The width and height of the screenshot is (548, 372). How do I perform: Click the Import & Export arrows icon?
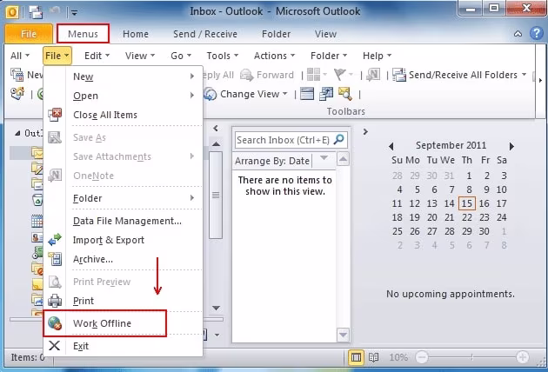click(55, 240)
